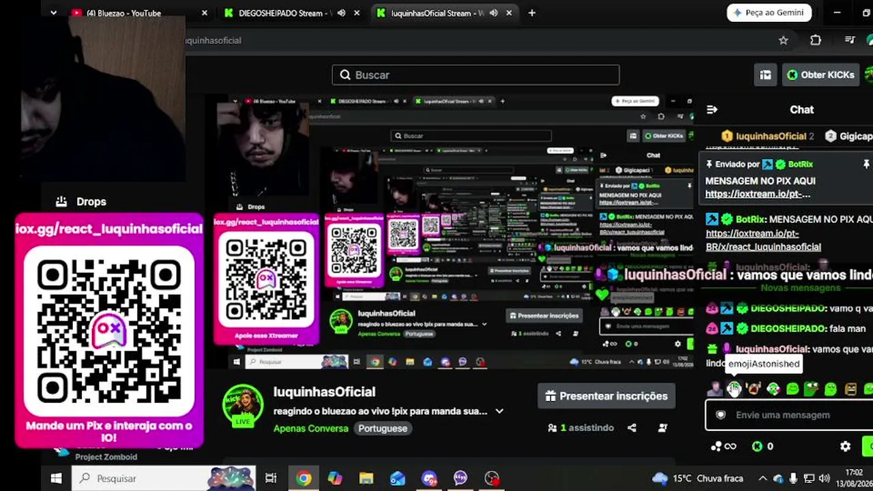Image resolution: width=873 pixels, height=491 pixels.
Task: Expand the stream title chevron
Action: point(499,411)
